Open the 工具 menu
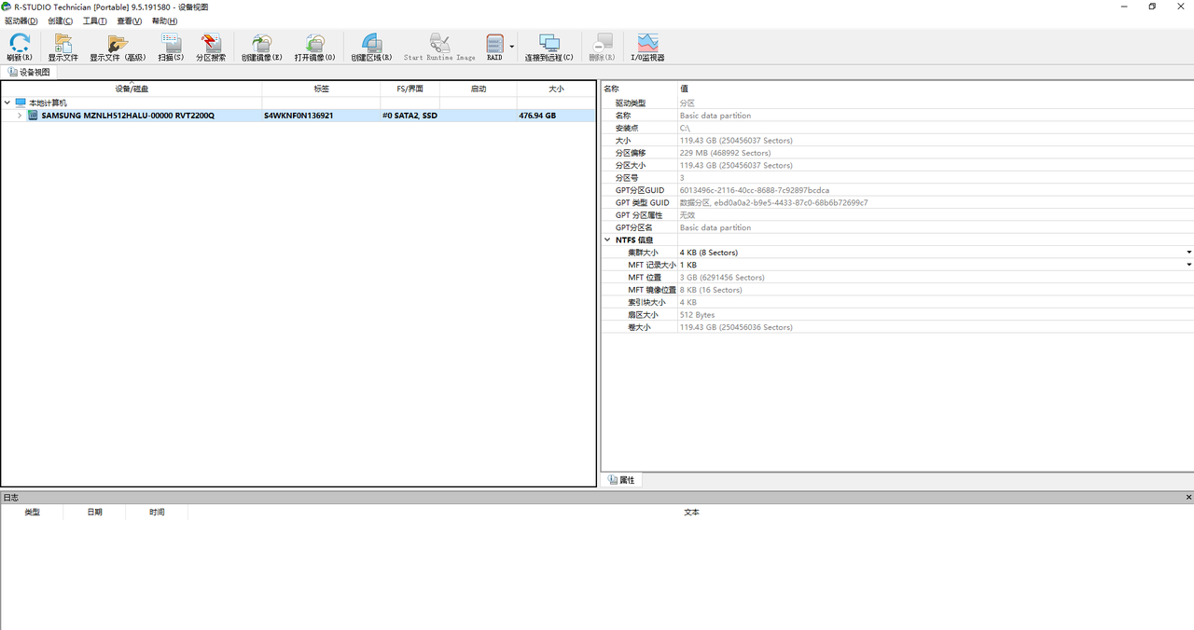This screenshot has height=630, width=1194. point(94,21)
